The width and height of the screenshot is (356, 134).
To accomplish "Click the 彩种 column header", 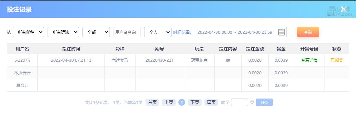I will pos(120,49).
